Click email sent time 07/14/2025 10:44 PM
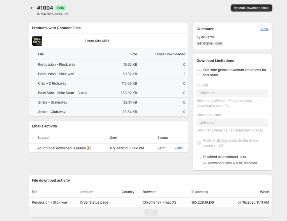 pyautogui.click(x=127, y=148)
